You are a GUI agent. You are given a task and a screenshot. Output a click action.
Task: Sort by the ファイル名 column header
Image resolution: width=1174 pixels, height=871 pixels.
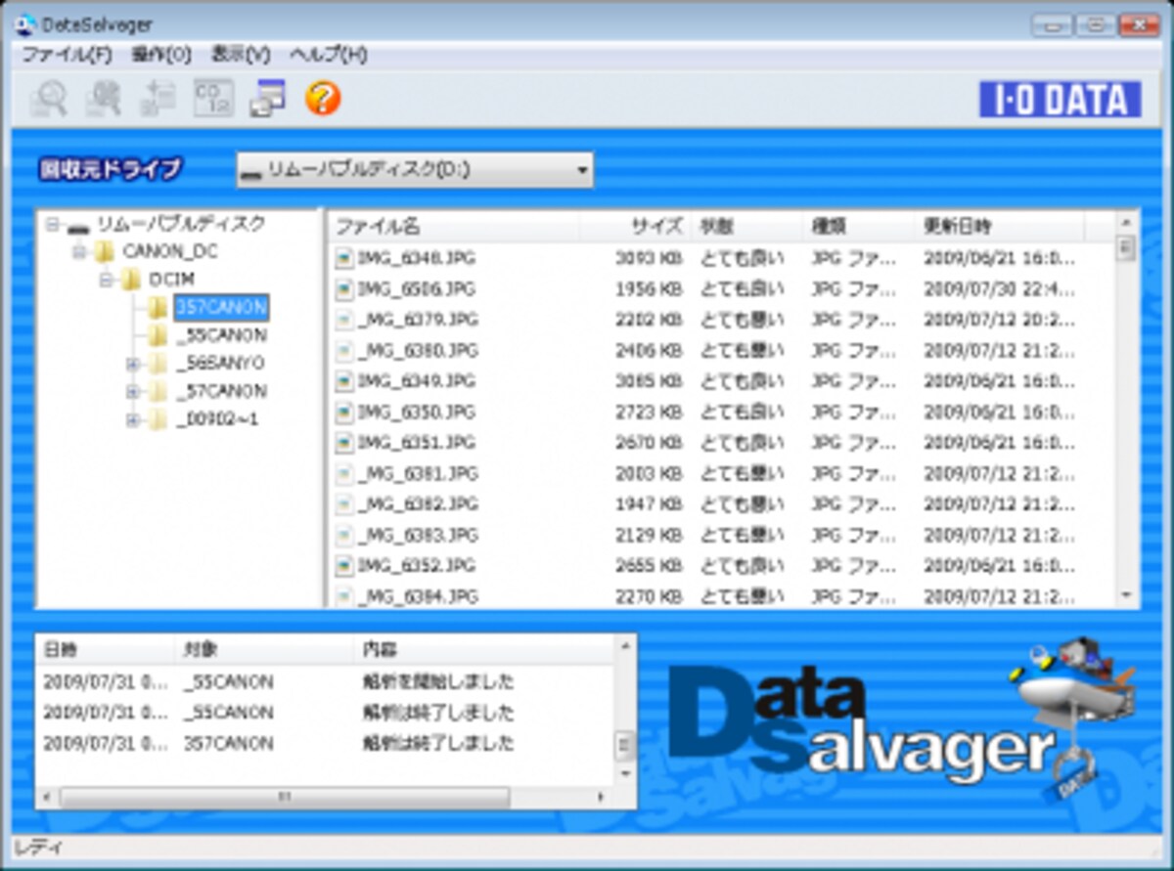pyautogui.click(x=454, y=227)
